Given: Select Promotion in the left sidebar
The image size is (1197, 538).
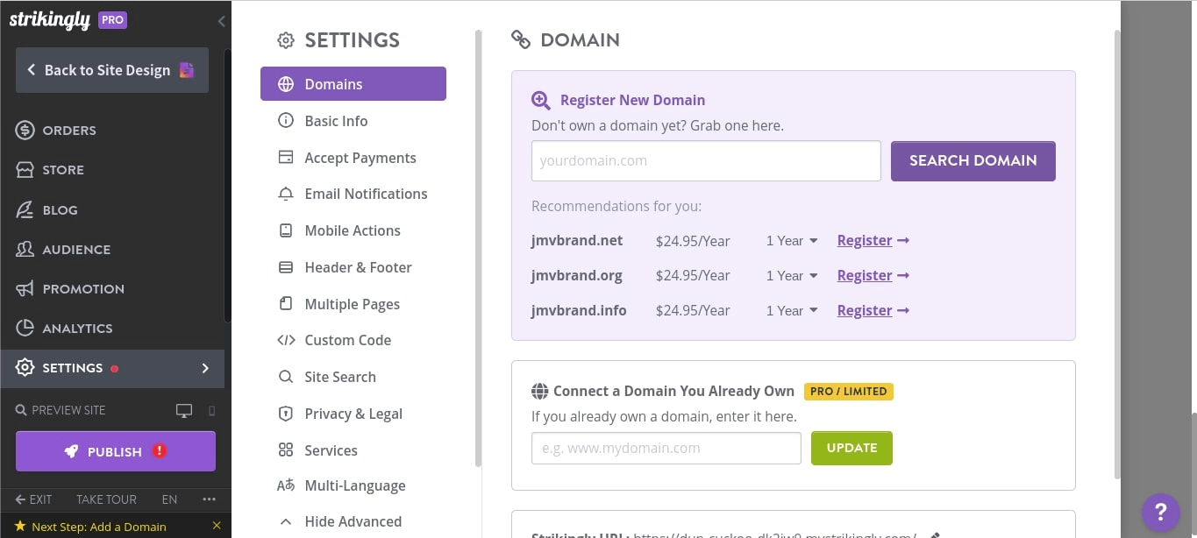Looking at the screenshot, I should click(x=25, y=288).
